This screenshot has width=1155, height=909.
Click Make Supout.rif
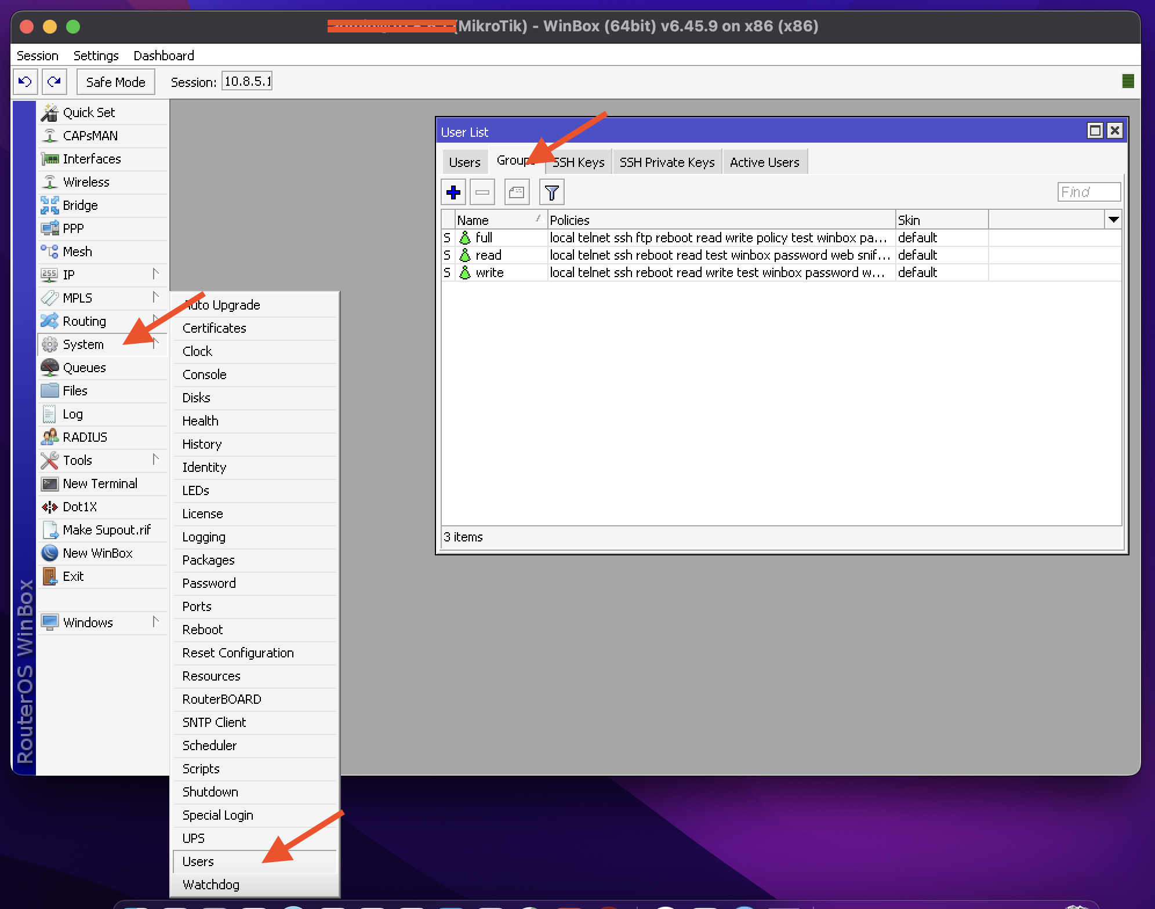103,530
